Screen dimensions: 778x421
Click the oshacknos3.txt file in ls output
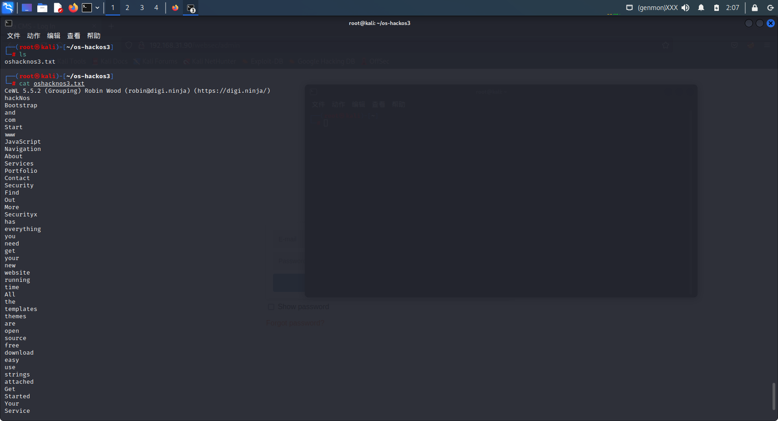point(30,62)
